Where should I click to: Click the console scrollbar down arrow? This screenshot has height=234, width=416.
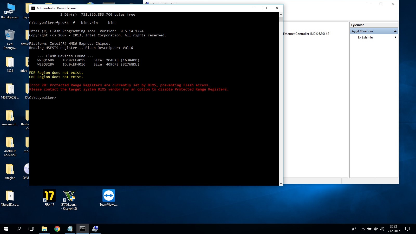pos(281,184)
